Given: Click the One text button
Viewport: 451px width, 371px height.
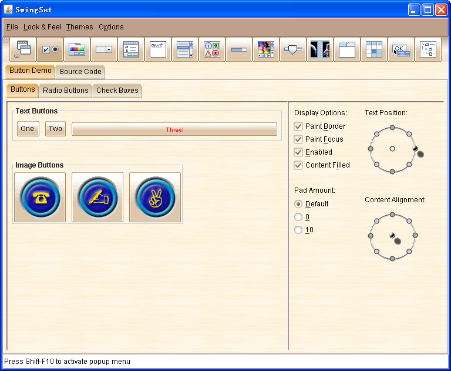Looking at the screenshot, I should tap(28, 129).
